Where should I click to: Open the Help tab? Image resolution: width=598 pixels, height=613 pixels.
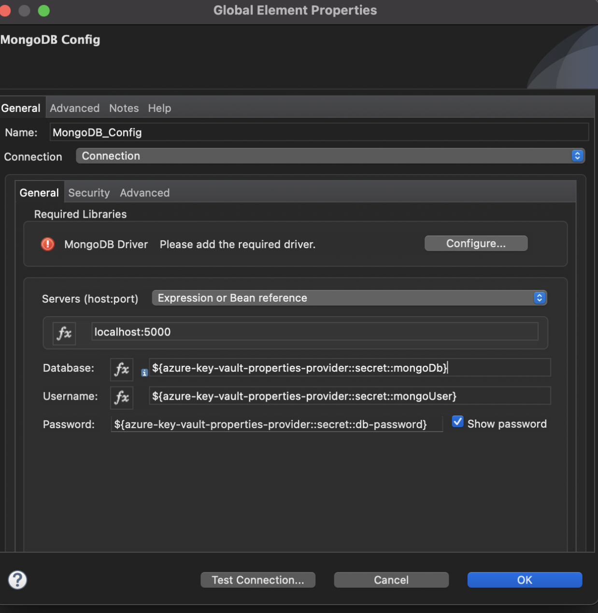click(159, 108)
